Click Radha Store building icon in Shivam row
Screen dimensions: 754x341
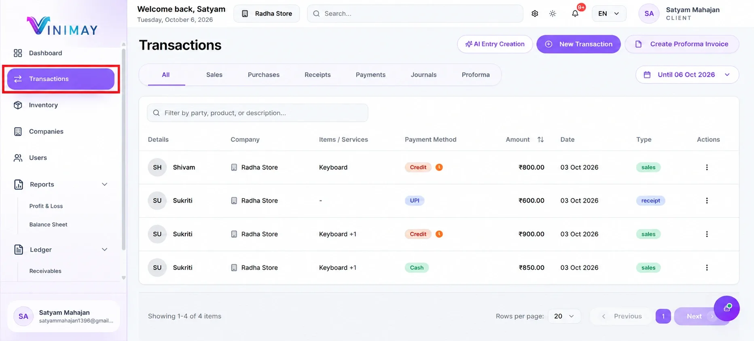[x=234, y=167]
